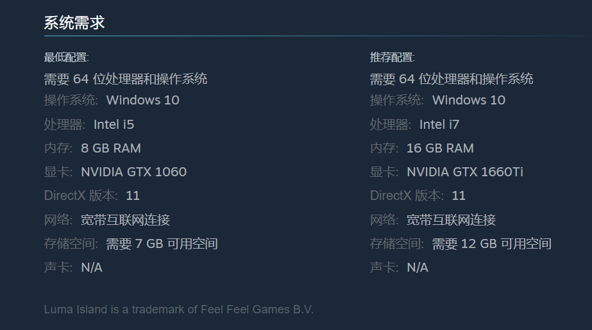Click minimum 网络 宽带互联网连接 line
The image size is (592, 330).
pyautogui.click(x=107, y=220)
